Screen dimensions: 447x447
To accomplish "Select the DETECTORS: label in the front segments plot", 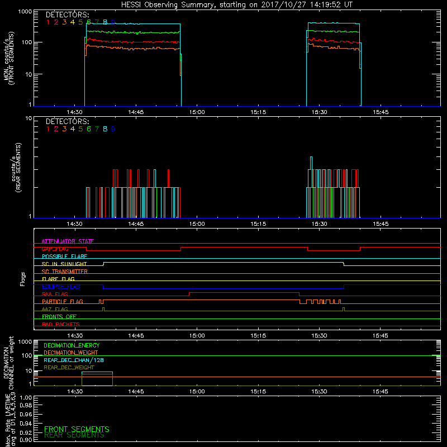I will tap(67, 15).
